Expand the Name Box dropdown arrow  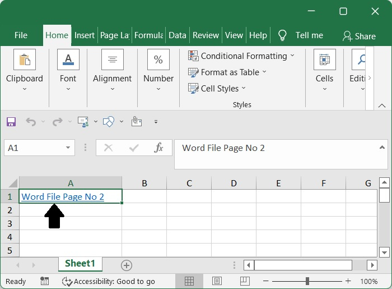tap(68, 148)
